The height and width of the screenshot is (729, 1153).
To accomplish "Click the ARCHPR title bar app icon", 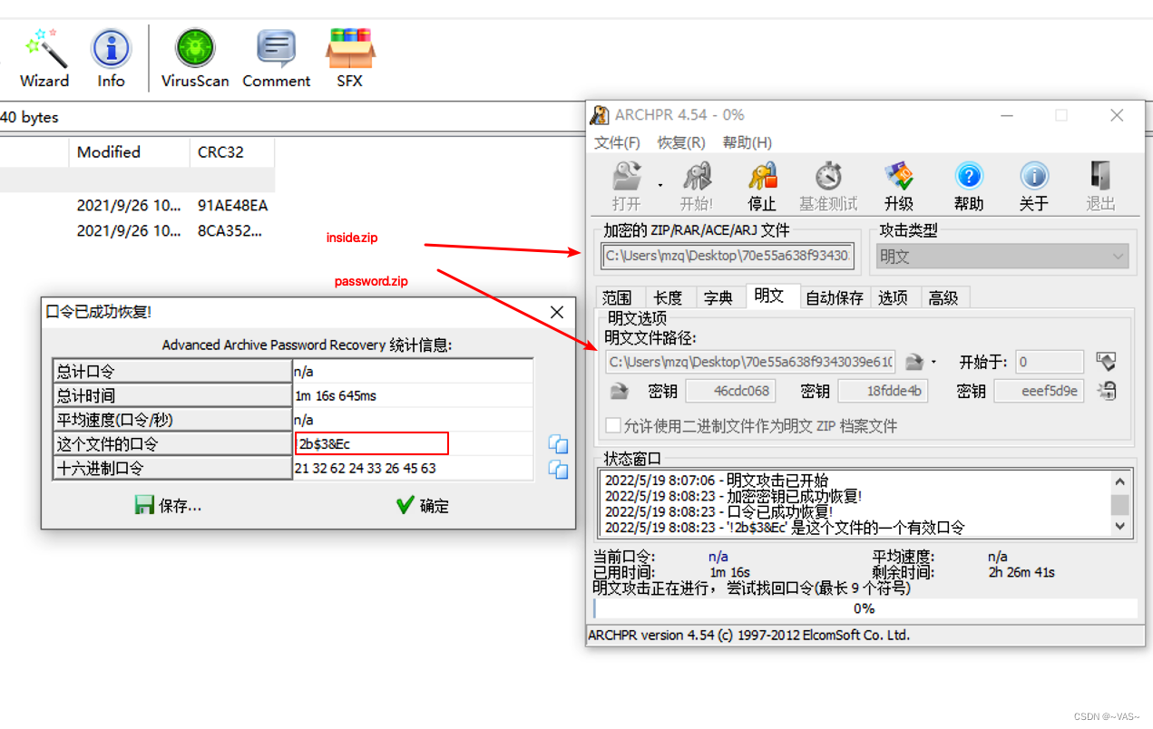I will (600, 115).
